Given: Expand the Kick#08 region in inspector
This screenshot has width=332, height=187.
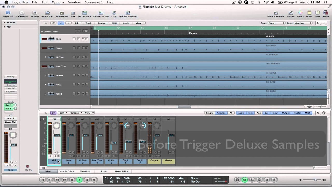Looking at the screenshot, I should pos(4,22).
